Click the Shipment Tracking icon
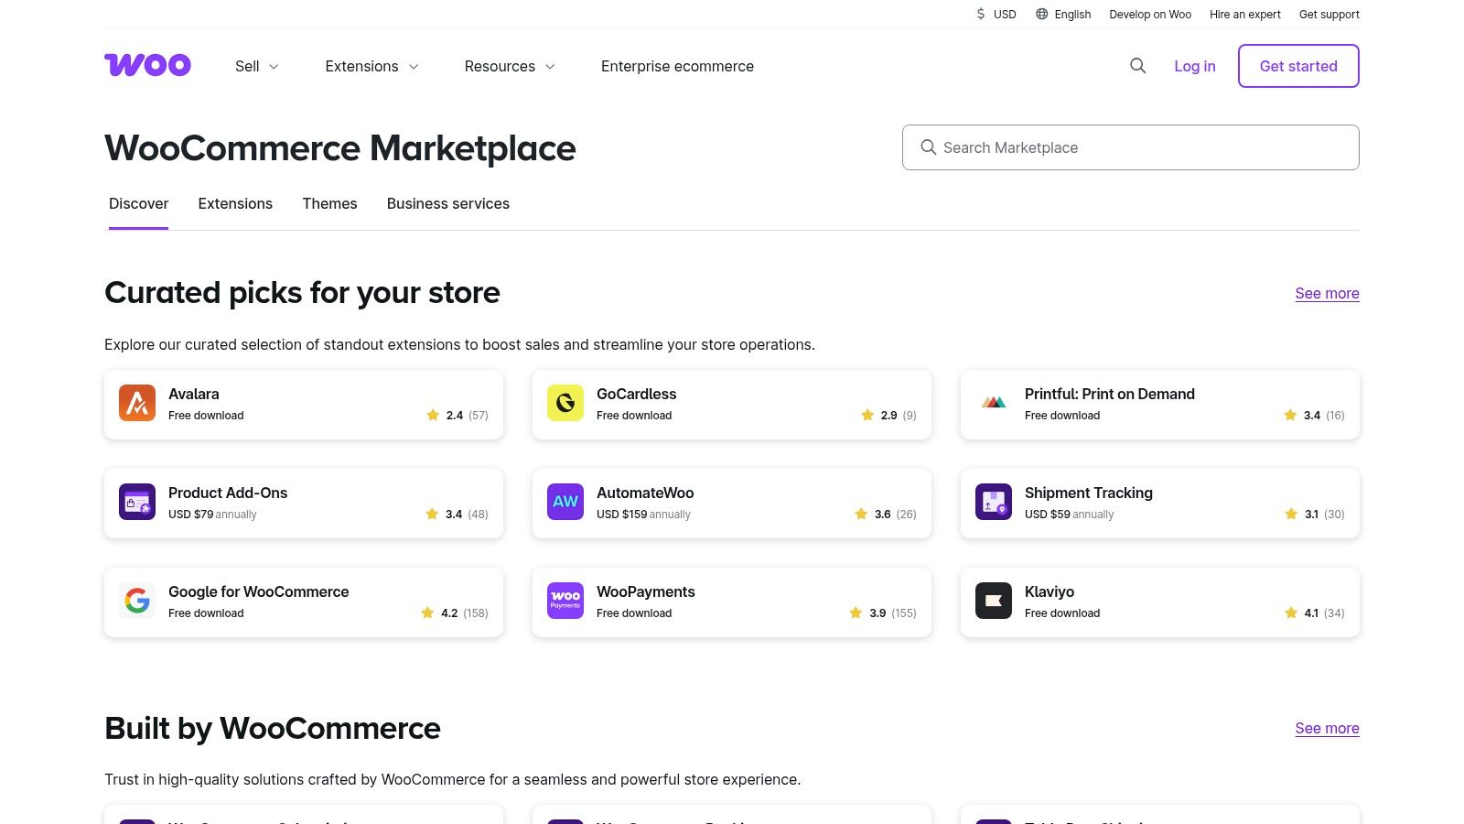 pyautogui.click(x=993, y=502)
